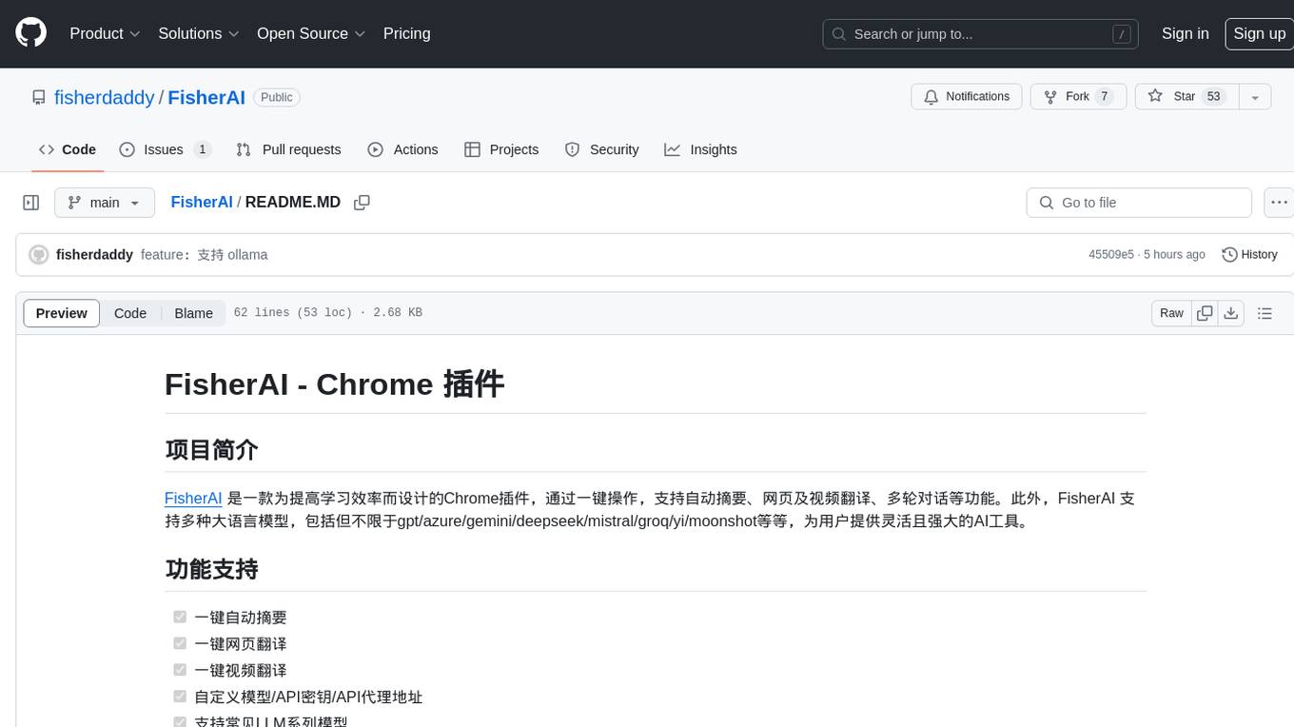Fork the FisherAI repository

pyautogui.click(x=1079, y=97)
